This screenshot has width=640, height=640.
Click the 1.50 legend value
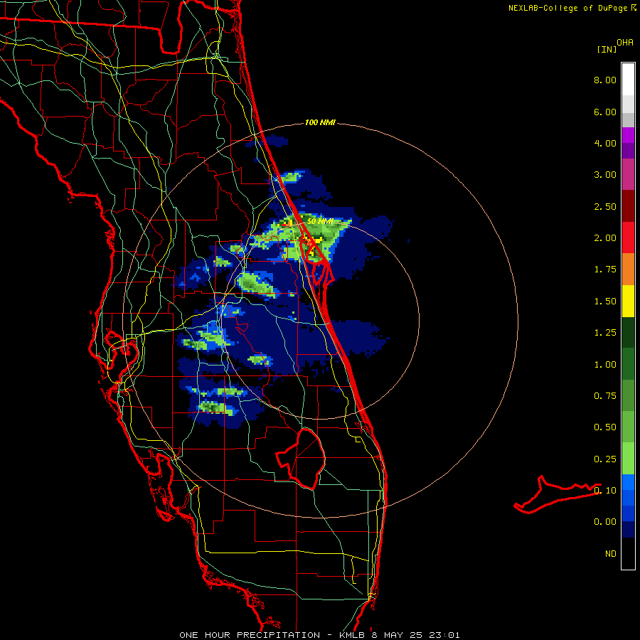[605, 302]
